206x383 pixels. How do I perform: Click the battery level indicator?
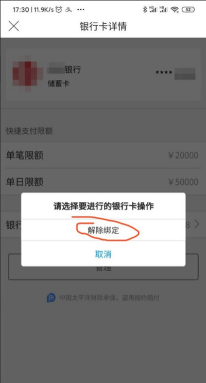188,10
